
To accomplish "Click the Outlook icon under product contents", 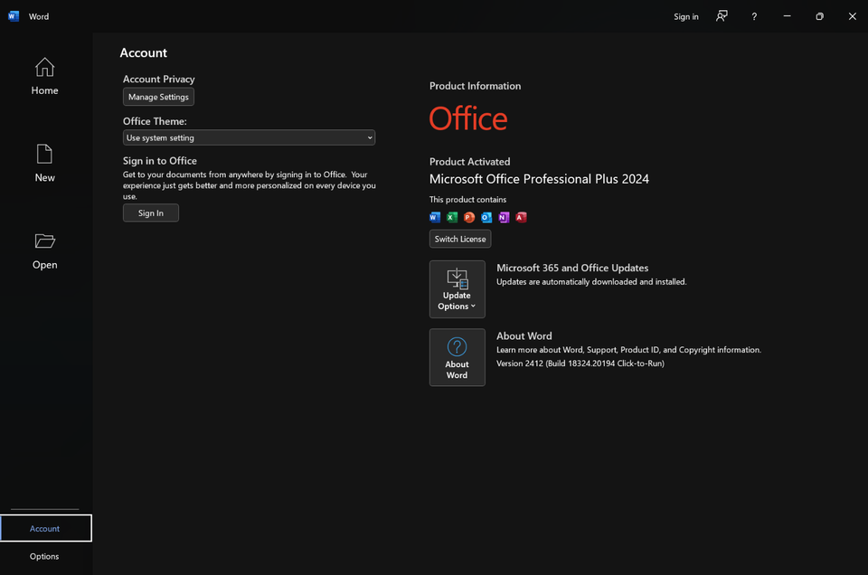I will click(x=486, y=217).
